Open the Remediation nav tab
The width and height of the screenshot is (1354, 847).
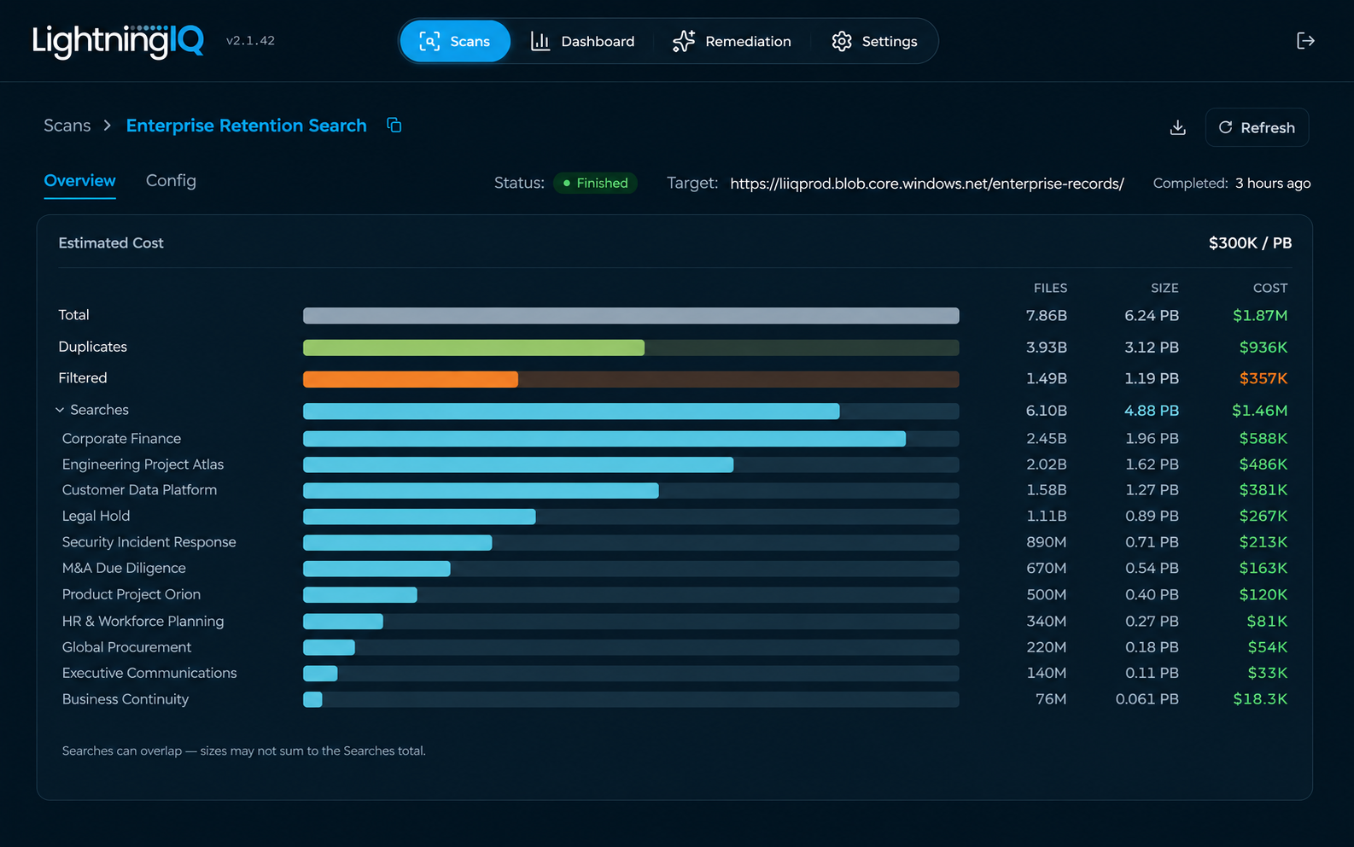click(x=732, y=41)
